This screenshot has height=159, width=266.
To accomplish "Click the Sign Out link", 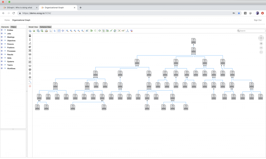I will 257,20.
